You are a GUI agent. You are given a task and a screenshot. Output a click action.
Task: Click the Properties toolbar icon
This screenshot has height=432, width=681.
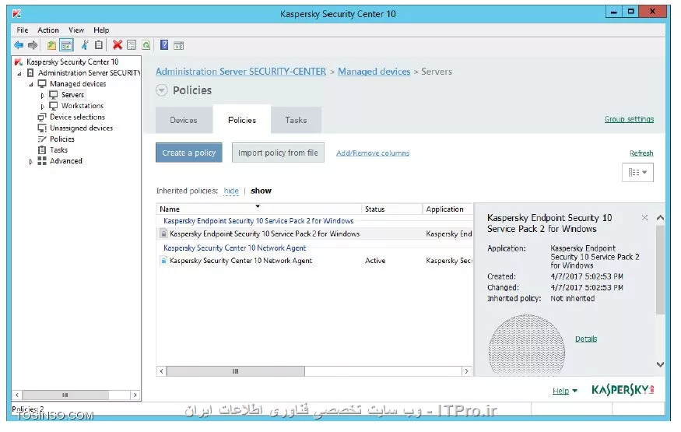point(132,45)
